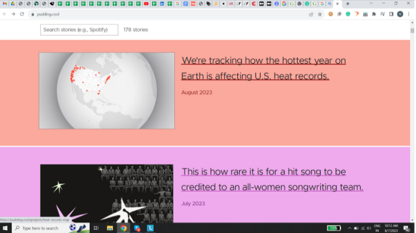Click the green 70% battery indicator

pyautogui.click(x=334, y=228)
